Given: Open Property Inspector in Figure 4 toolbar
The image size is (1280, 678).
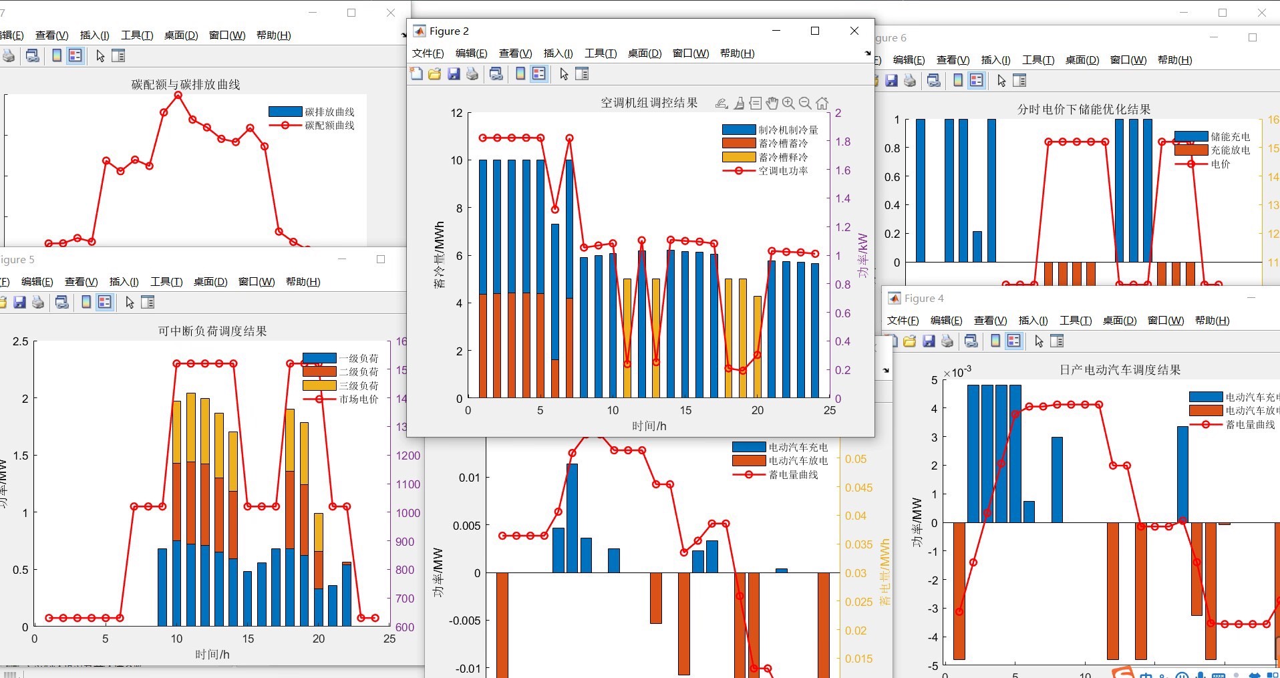Looking at the screenshot, I should pyautogui.click(x=1057, y=341).
